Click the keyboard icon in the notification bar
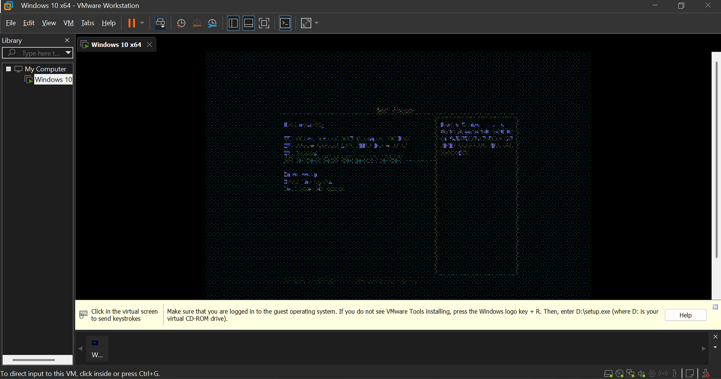721x379 pixels. (83, 315)
